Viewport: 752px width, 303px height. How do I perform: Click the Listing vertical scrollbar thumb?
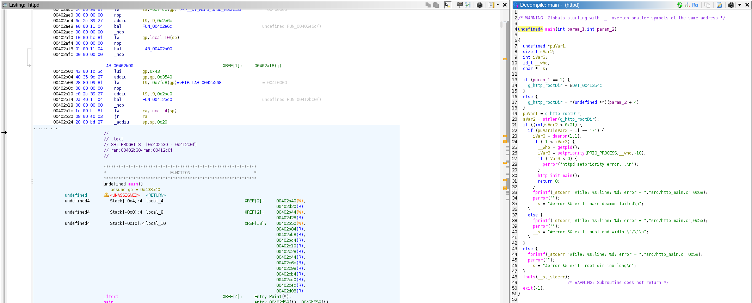[x=501, y=25]
